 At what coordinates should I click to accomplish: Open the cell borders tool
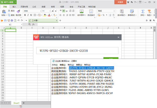tap(35, 15)
